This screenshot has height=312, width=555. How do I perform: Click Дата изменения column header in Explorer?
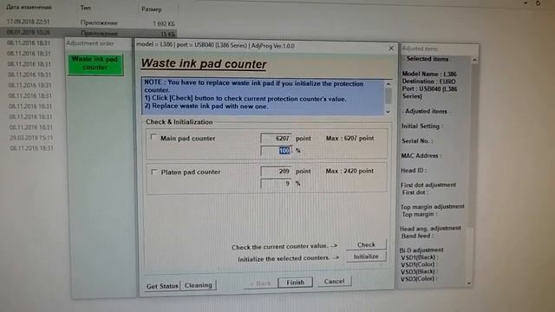click(29, 7)
